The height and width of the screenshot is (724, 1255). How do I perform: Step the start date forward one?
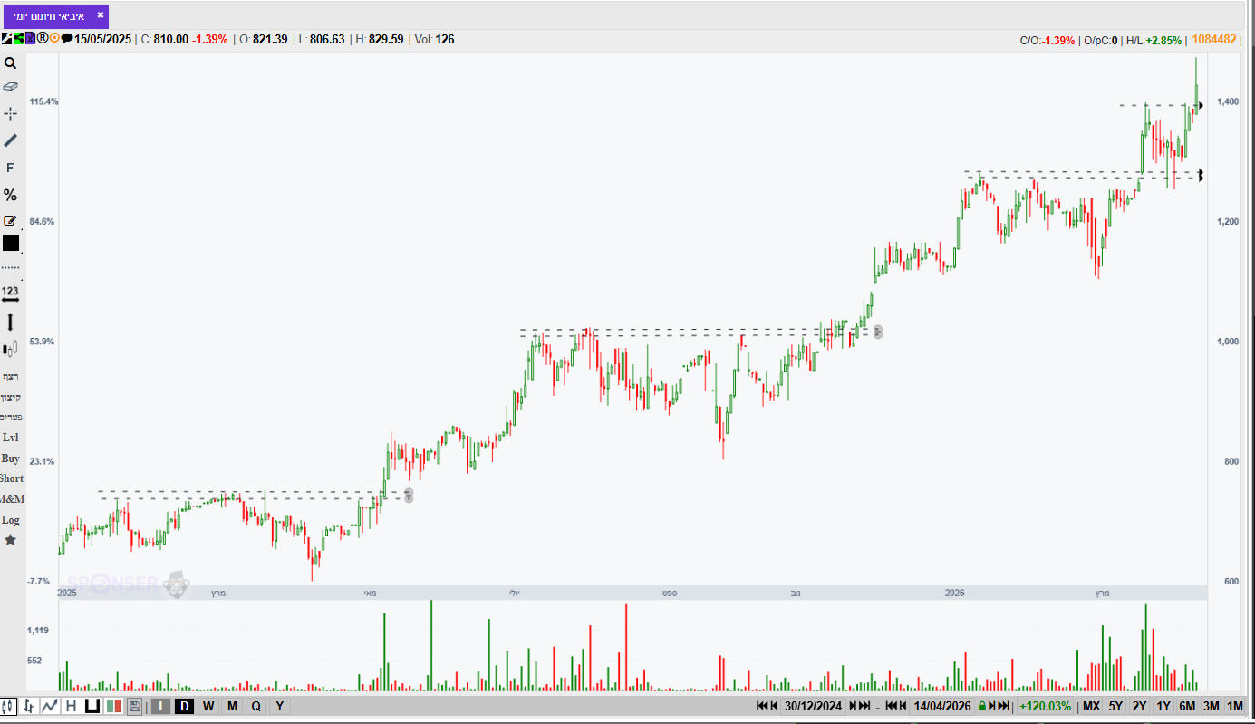point(852,706)
